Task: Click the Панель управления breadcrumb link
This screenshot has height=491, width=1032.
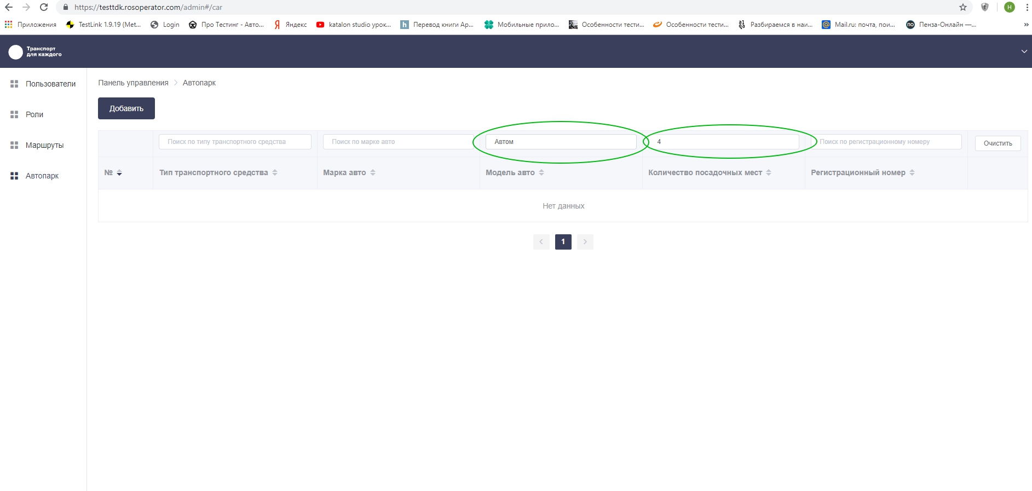Action: pos(133,83)
